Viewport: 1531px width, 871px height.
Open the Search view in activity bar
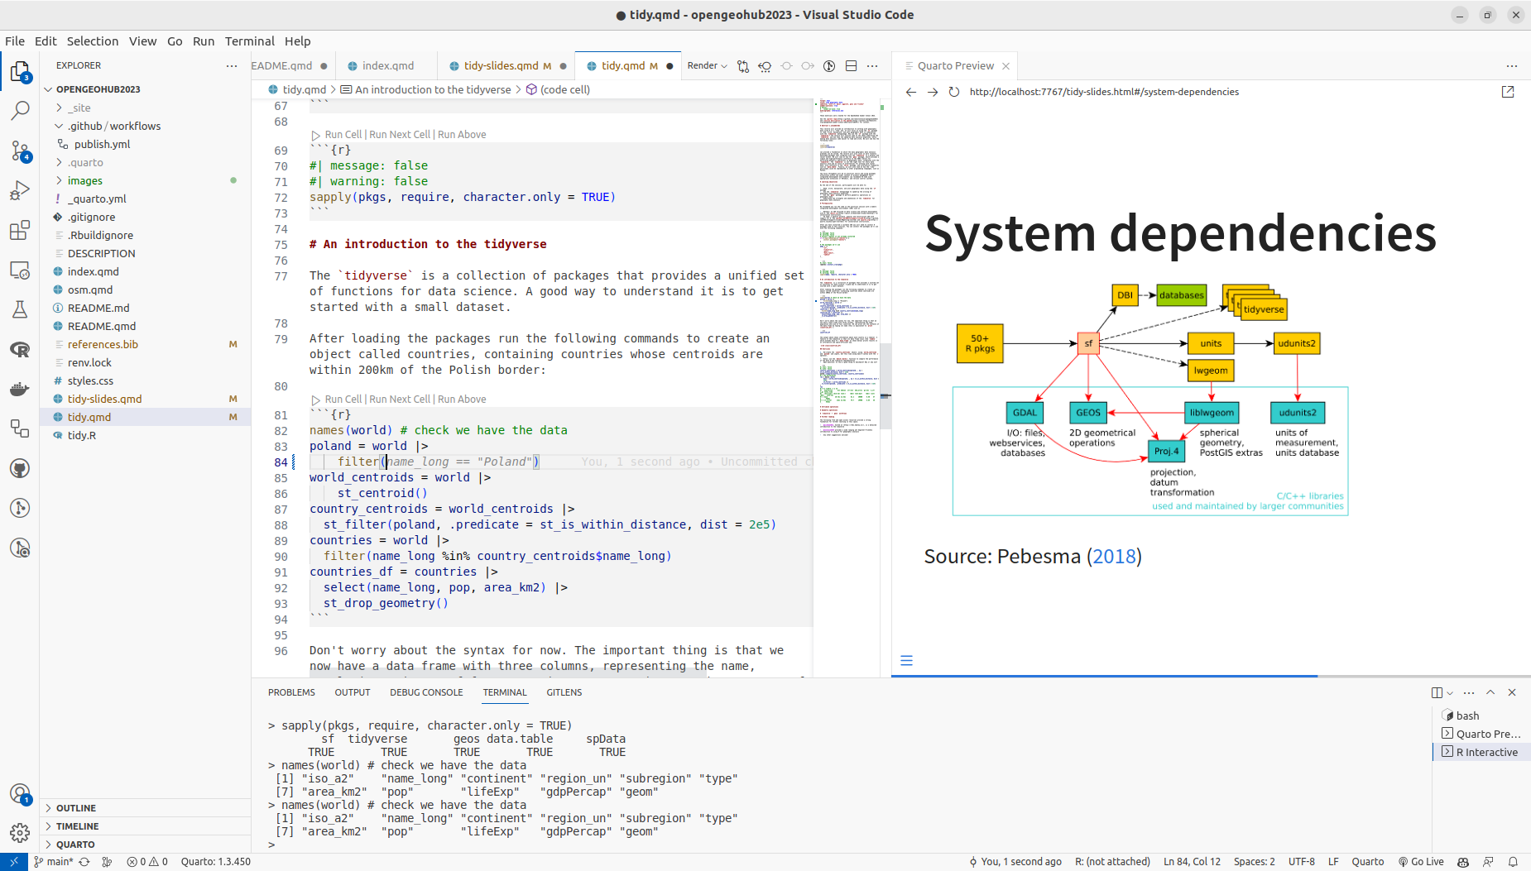(20, 110)
